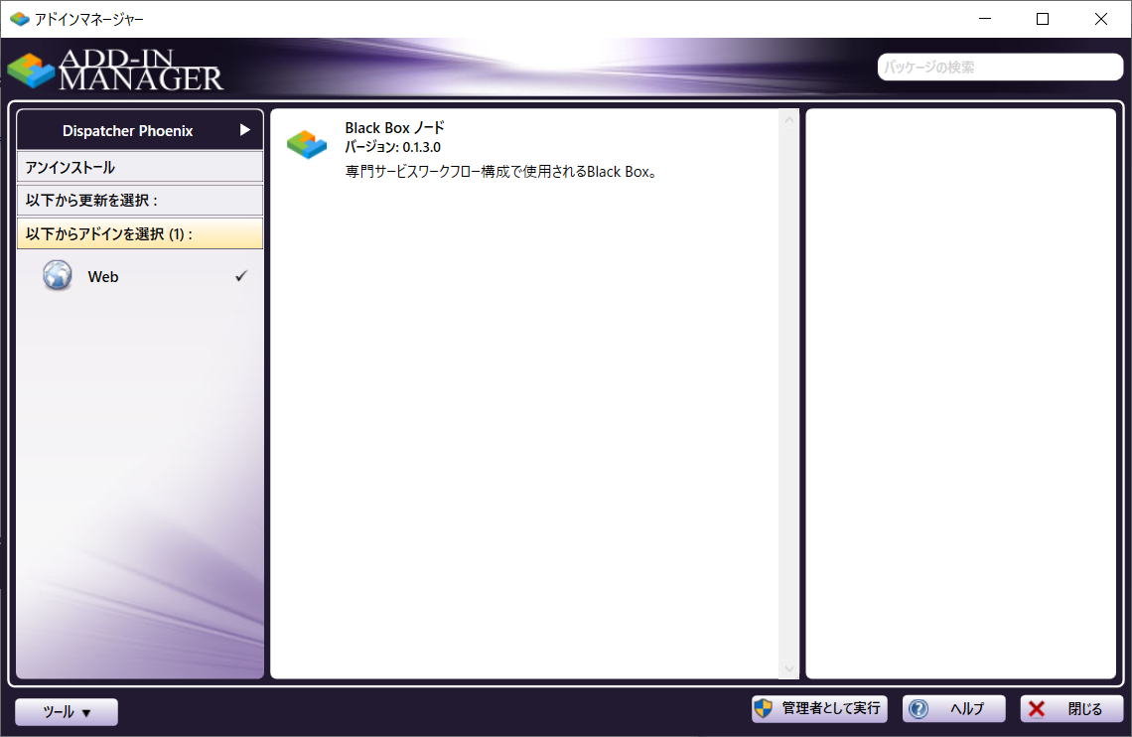
Task: Click the Web globe icon
Action: 57,276
